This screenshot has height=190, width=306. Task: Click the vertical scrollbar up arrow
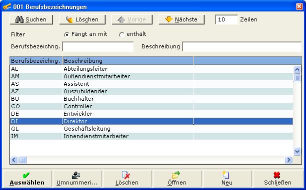click(x=297, y=69)
